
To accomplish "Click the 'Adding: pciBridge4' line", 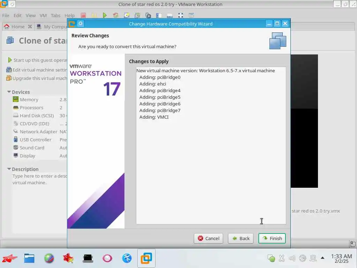I will [x=160, y=90].
